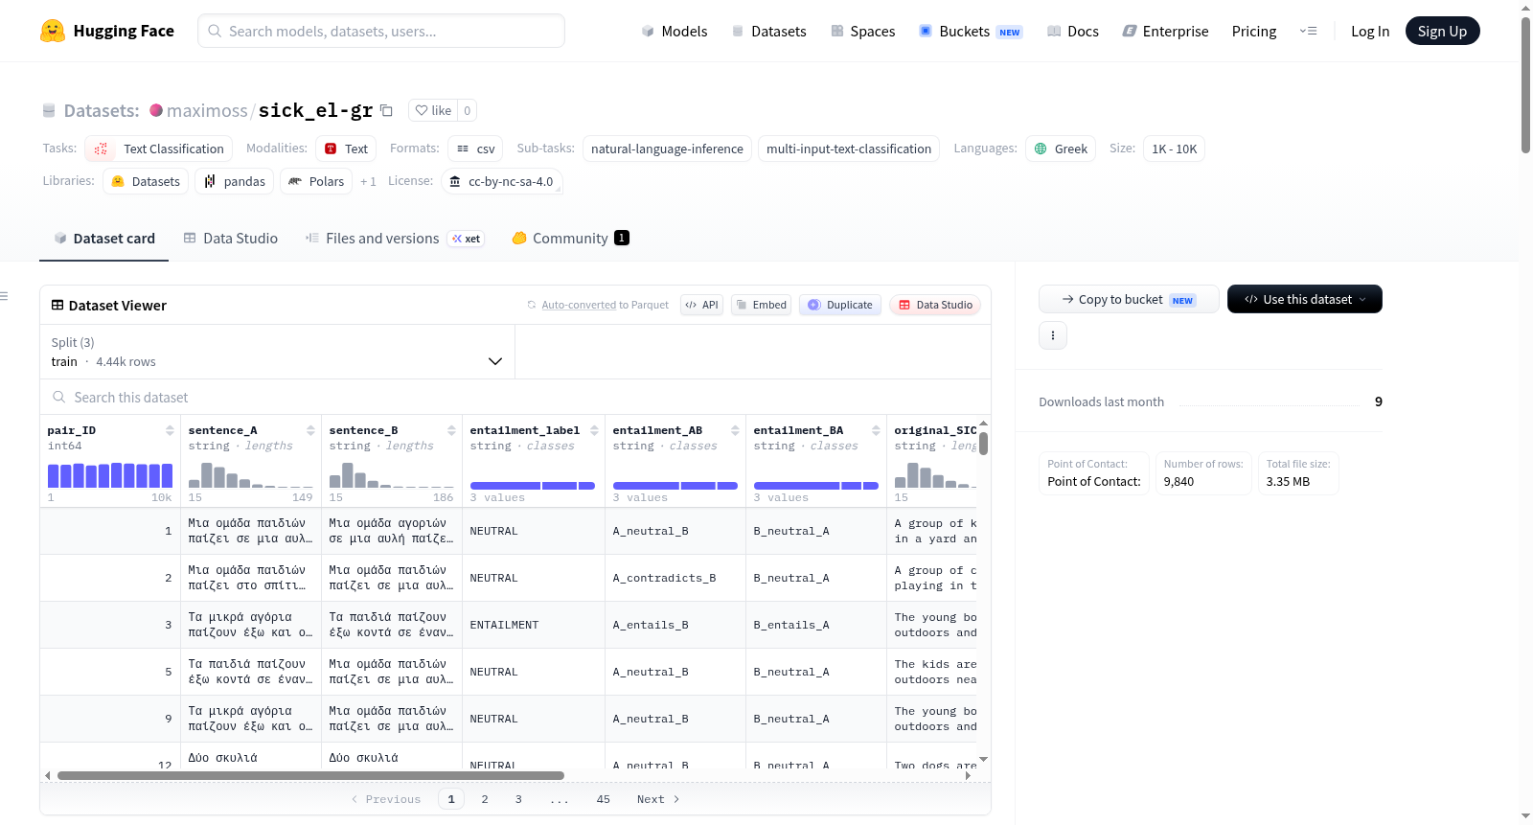Go to page 2 of the table
This screenshot has width=1533, height=825.
[485, 799]
